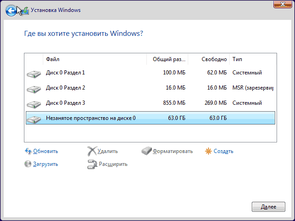Close the Windows Setup window
Viewport: 295px width, 221px height.
(x=283, y=4)
